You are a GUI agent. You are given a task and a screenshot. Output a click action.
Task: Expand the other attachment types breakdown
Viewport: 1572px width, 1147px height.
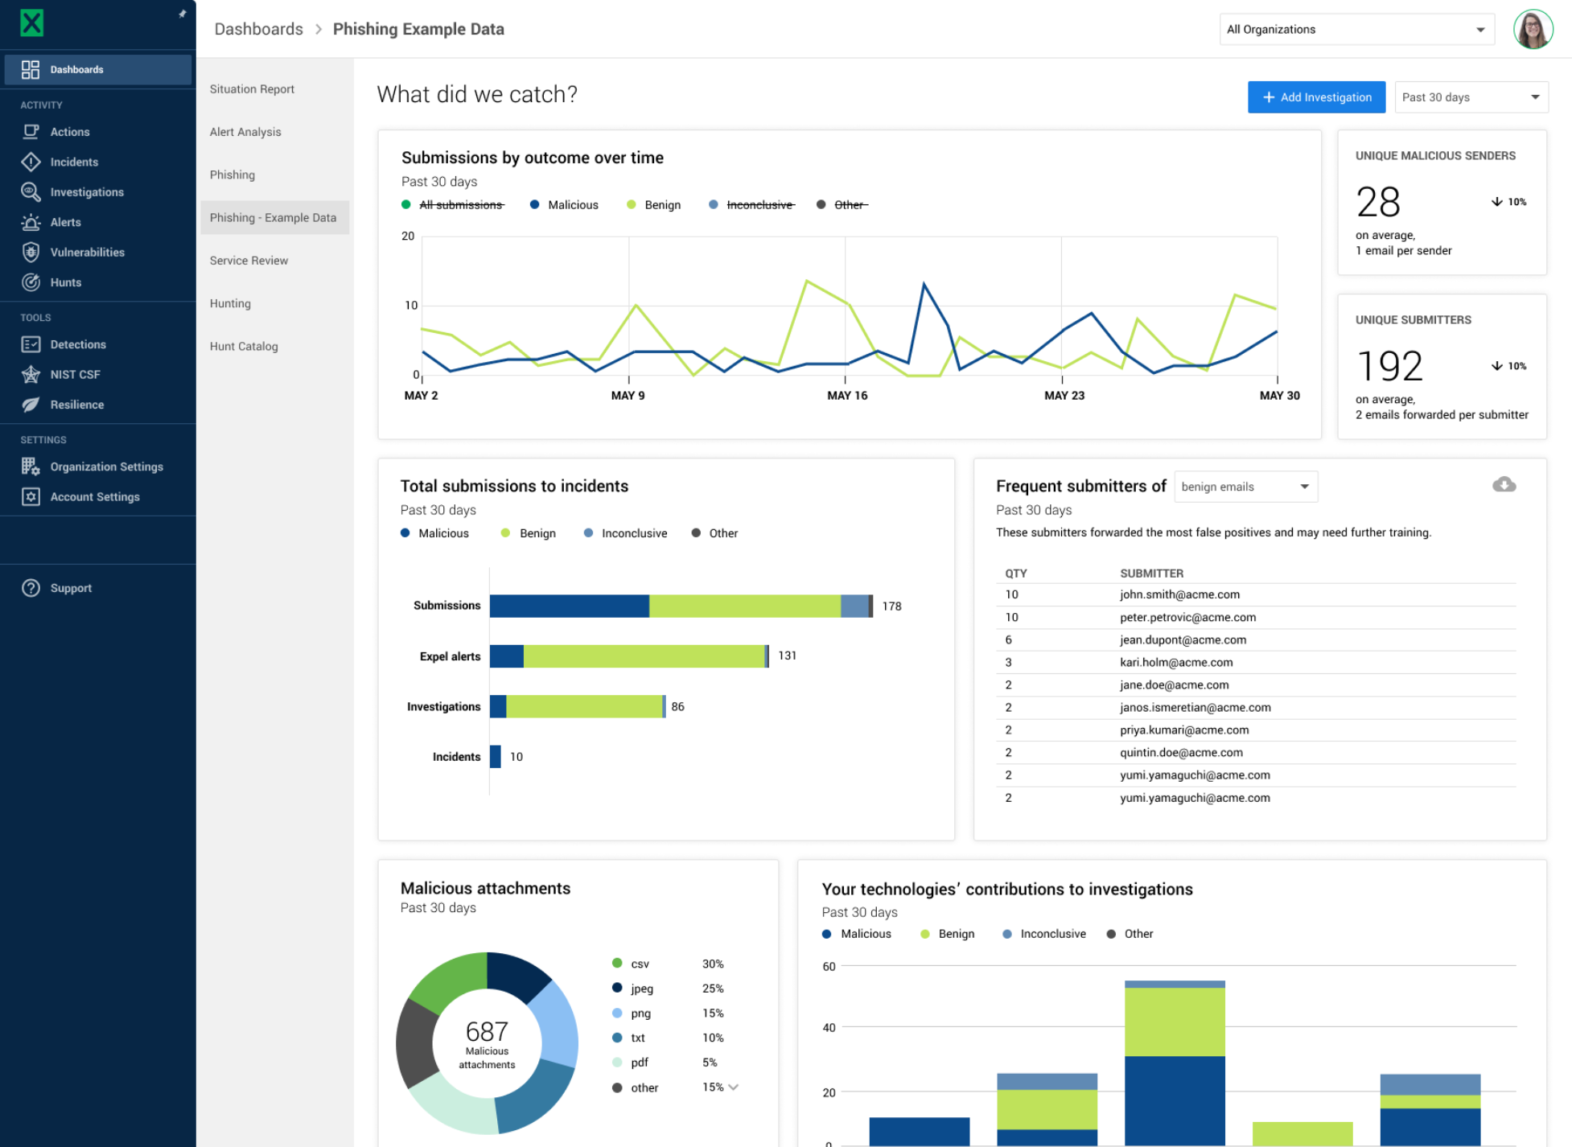point(732,1087)
